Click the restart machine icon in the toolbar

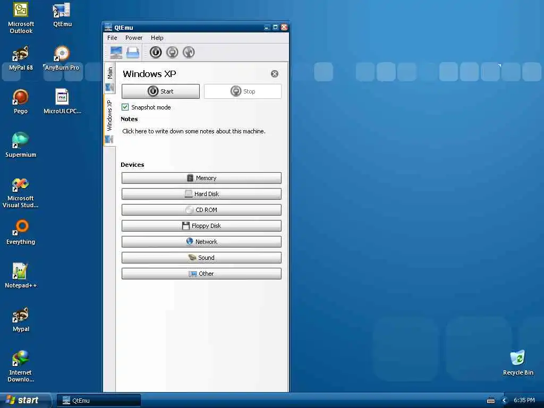coord(189,53)
